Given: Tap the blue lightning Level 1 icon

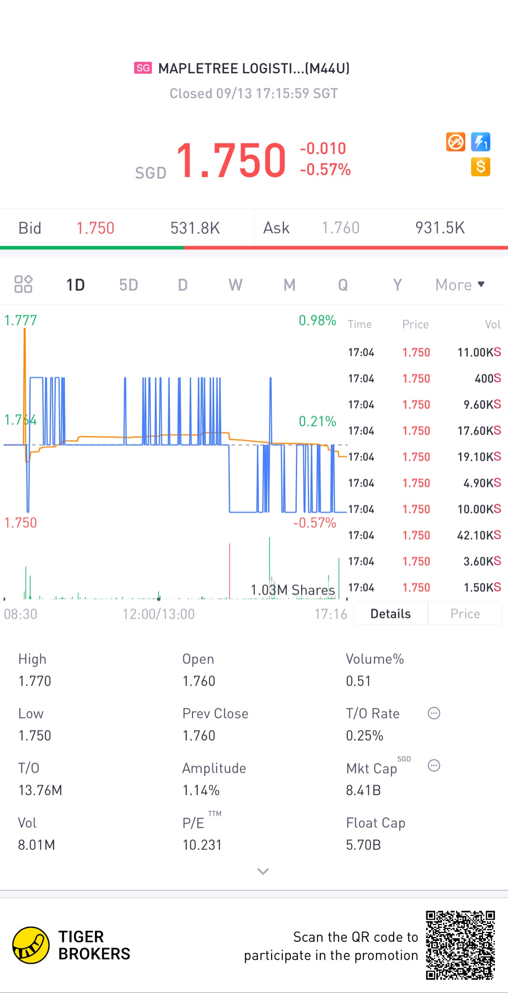Looking at the screenshot, I should coord(480,142).
